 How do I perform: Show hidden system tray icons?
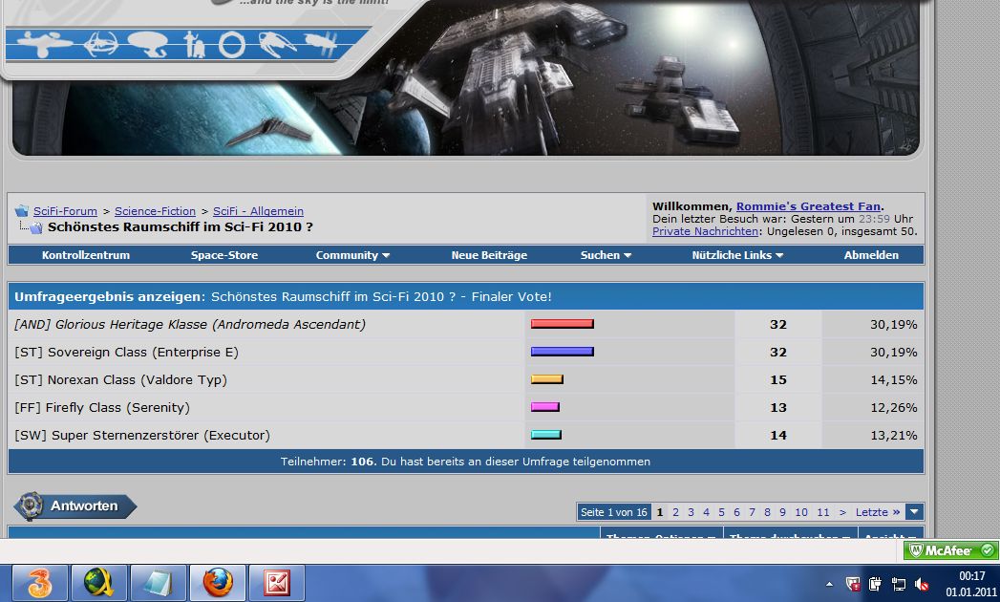tap(829, 583)
